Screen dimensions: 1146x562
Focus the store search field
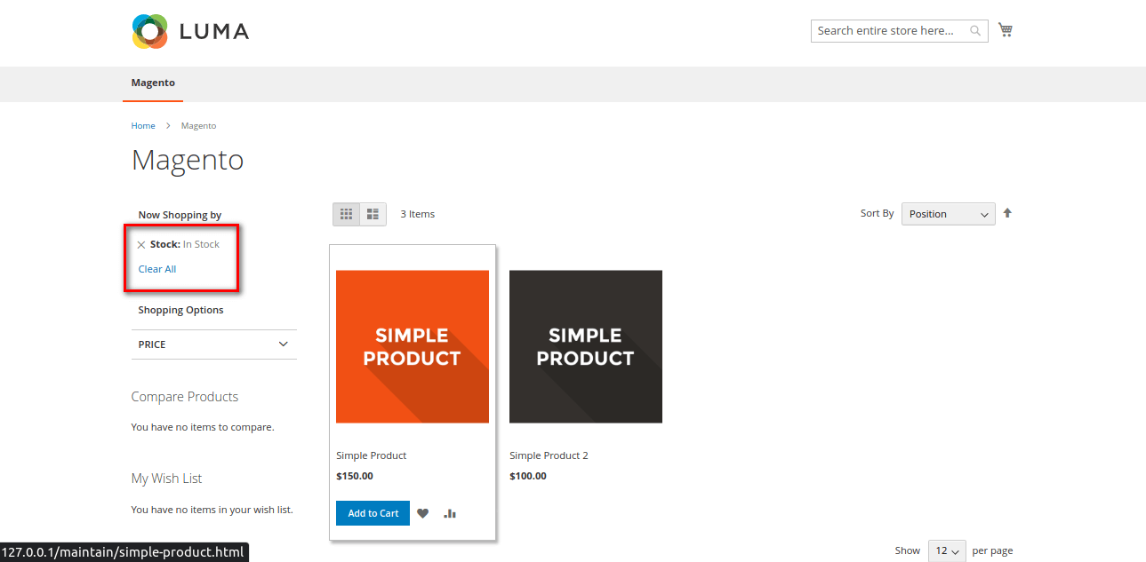click(889, 31)
